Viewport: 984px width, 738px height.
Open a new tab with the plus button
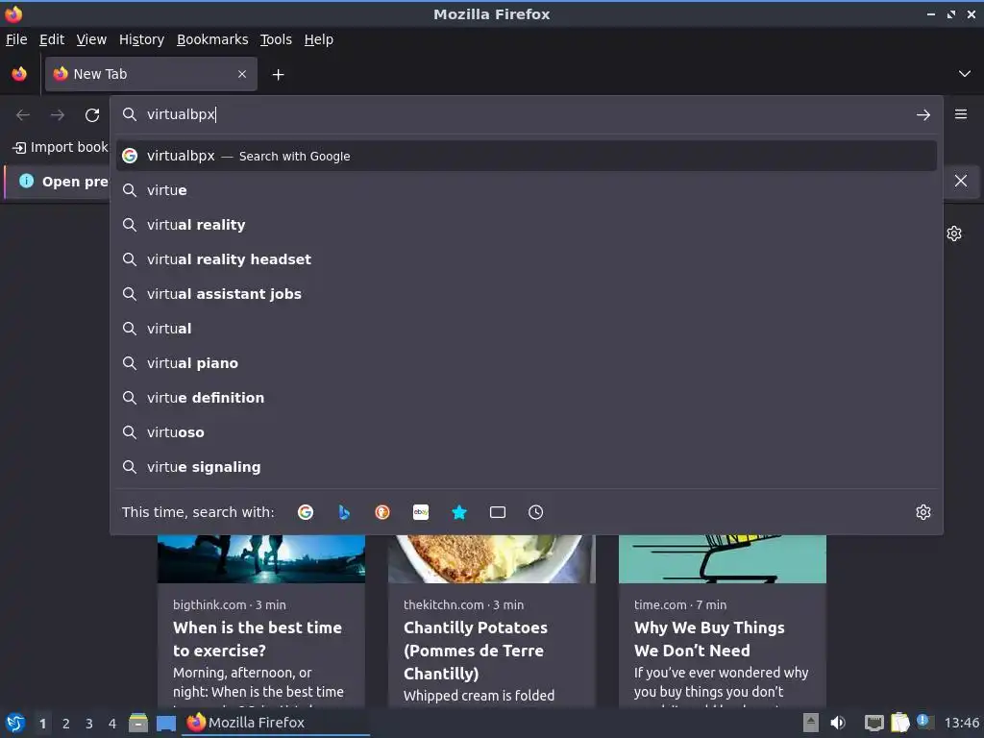278,75
